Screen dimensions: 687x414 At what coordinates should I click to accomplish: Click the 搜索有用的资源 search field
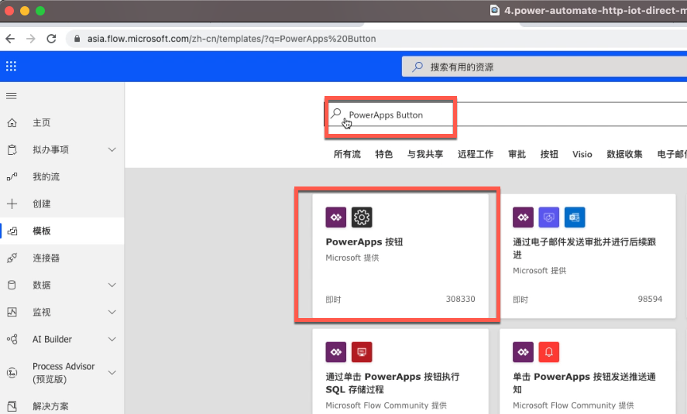(544, 67)
